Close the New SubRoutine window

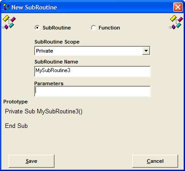(x=178, y=7)
